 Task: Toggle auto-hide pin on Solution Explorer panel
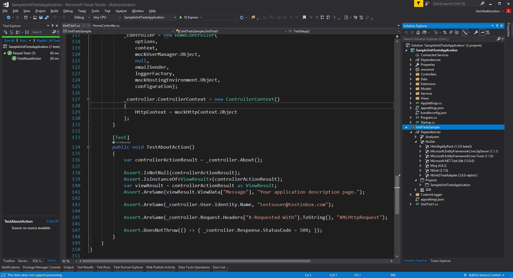point(497,26)
